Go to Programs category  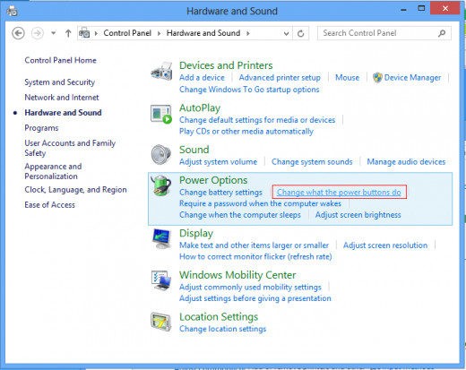pos(41,128)
